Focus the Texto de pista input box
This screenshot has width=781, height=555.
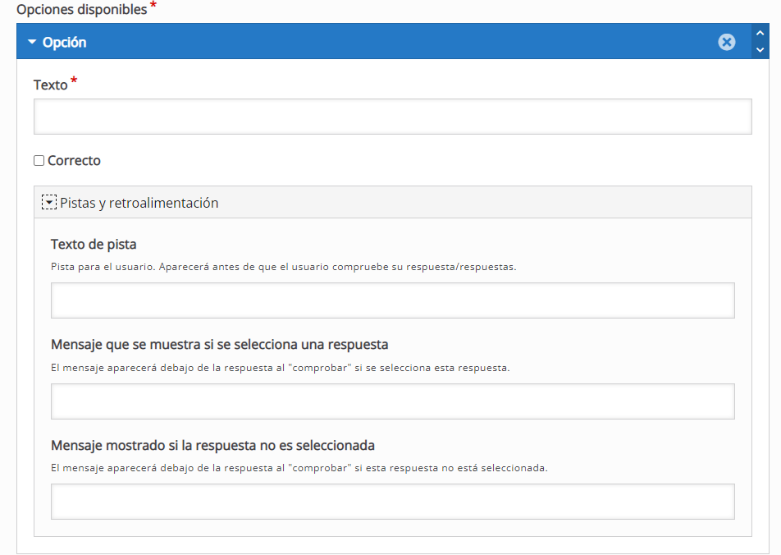pos(392,300)
